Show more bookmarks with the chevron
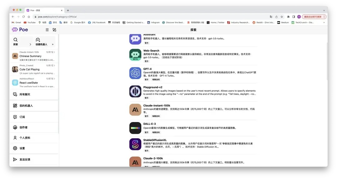The height and width of the screenshot is (179, 337). (x=324, y=22)
